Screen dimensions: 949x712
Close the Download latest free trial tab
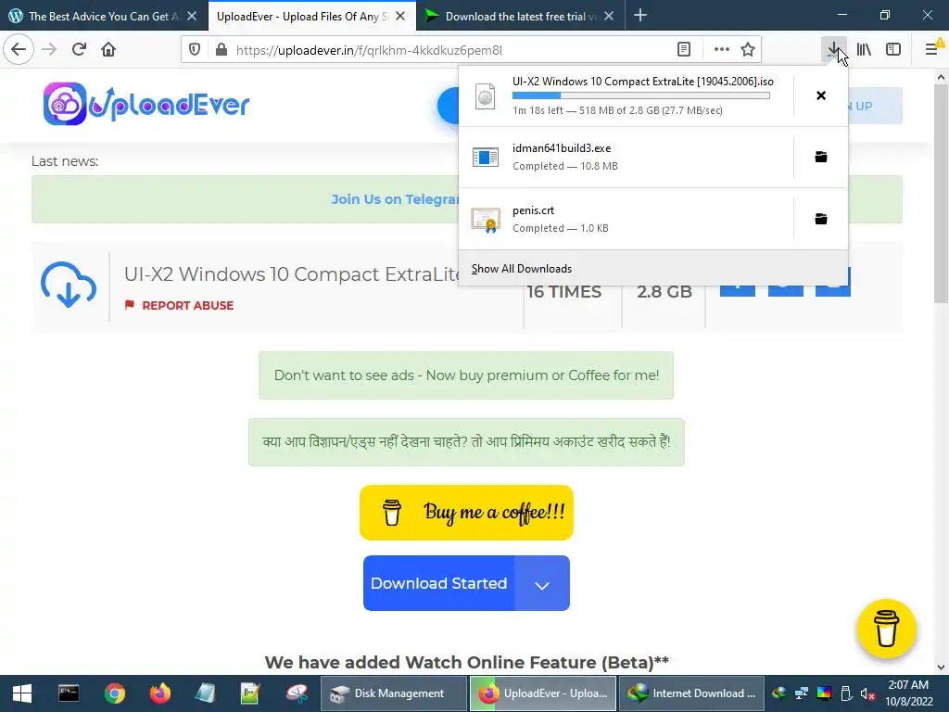[609, 17]
